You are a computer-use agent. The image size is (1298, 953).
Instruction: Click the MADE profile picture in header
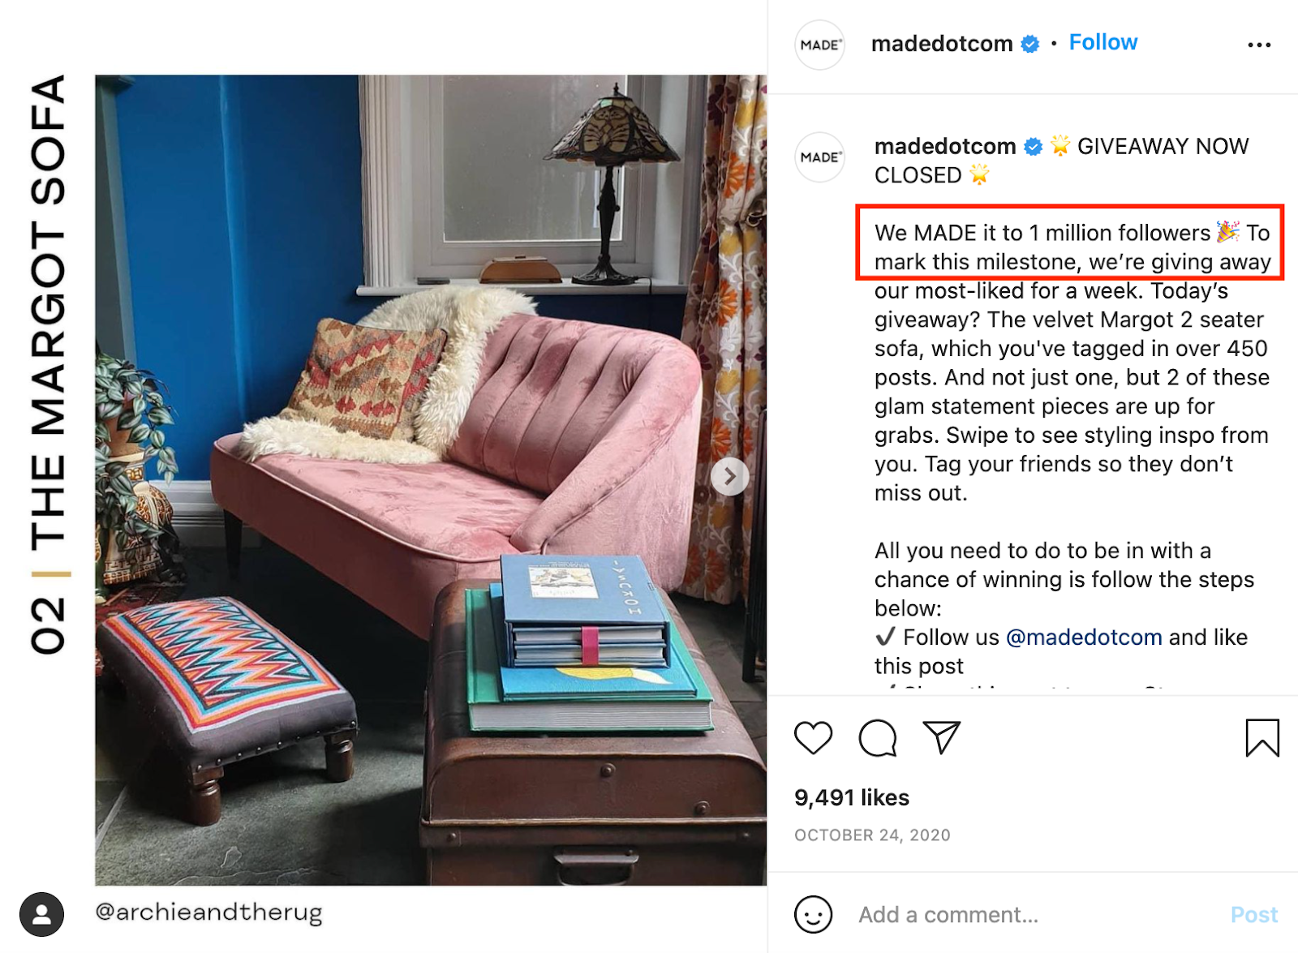pyautogui.click(x=820, y=45)
